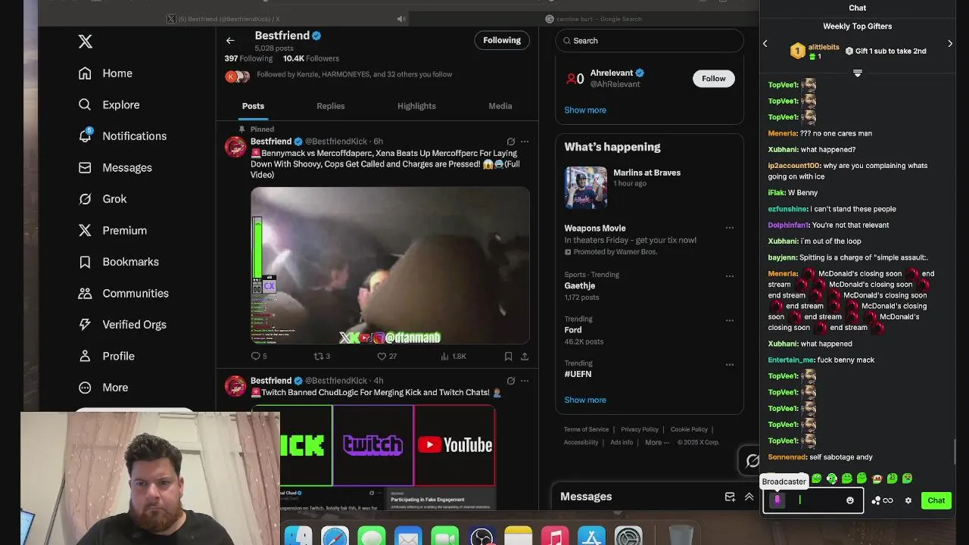Bookmark the pinned Bennymack post

tap(508, 357)
